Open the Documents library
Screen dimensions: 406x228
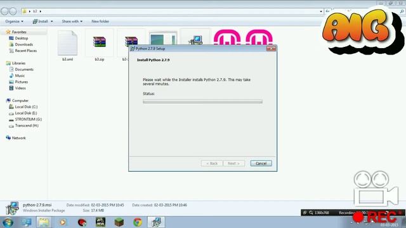coord(24,69)
